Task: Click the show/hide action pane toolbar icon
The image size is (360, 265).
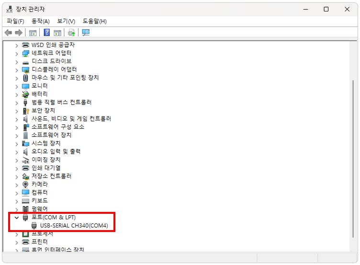Action: pyautogui.click(x=57, y=33)
